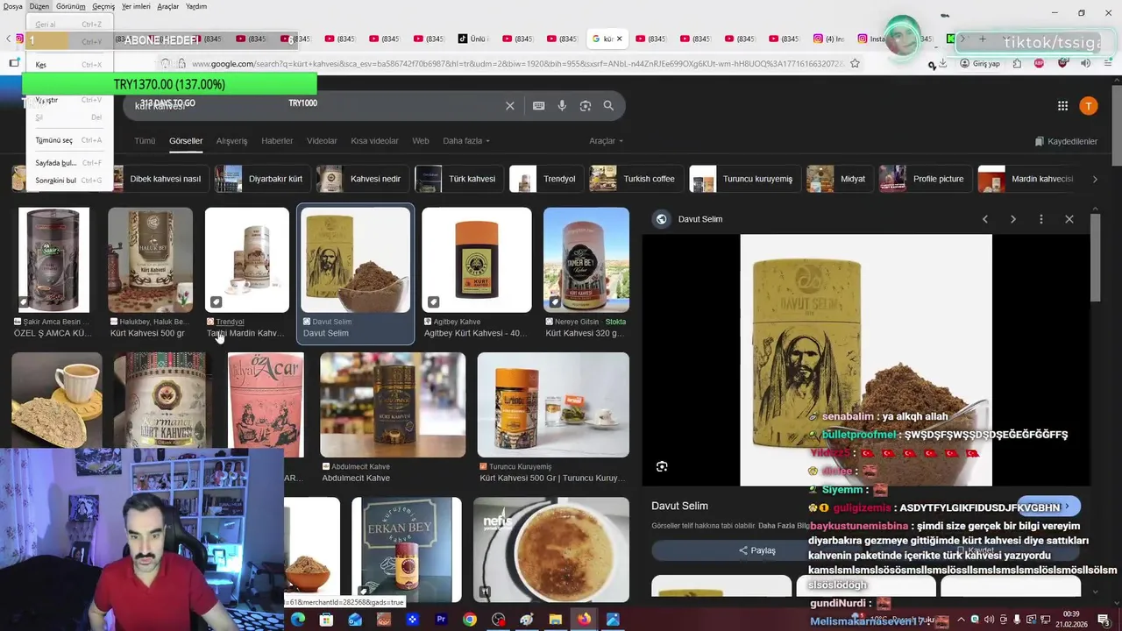Click the globe icon beside Davut Selim header
1122x631 pixels.
click(x=662, y=219)
